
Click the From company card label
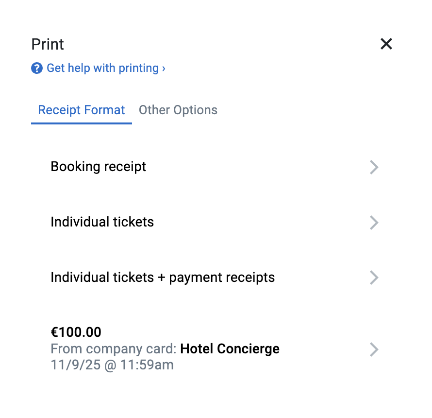(114, 349)
